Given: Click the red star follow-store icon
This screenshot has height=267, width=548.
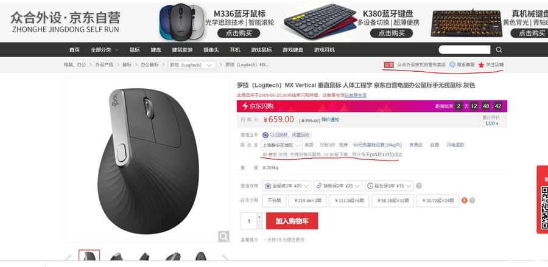Looking at the screenshot, I should pos(481,65).
